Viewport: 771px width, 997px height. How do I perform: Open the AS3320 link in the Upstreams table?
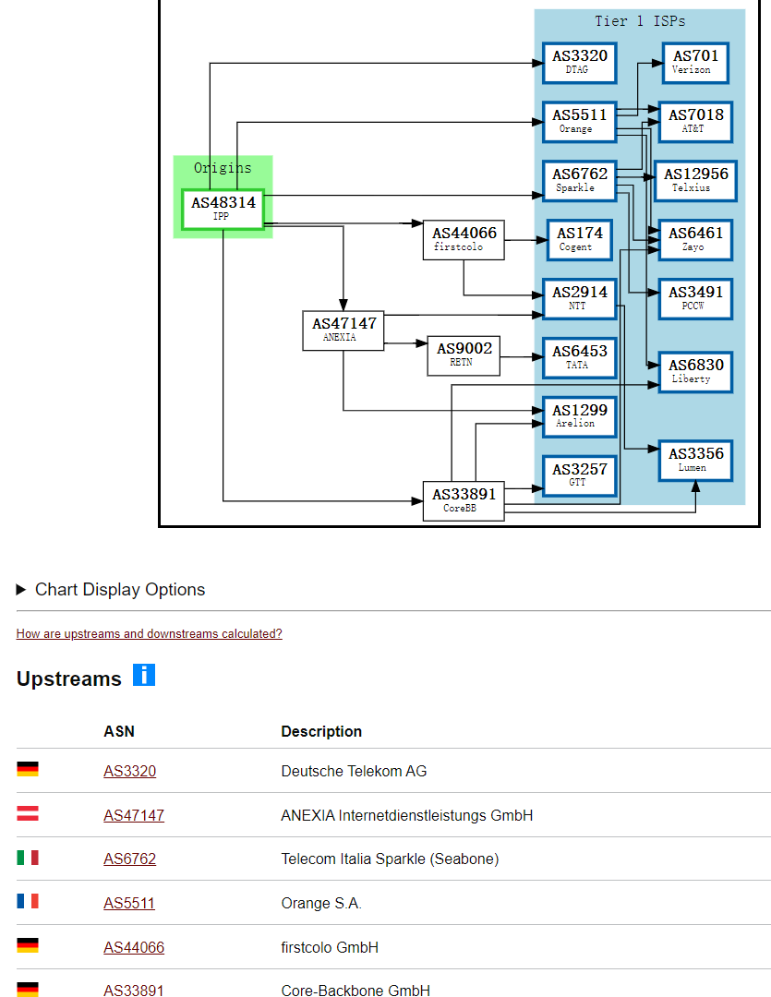click(x=130, y=771)
